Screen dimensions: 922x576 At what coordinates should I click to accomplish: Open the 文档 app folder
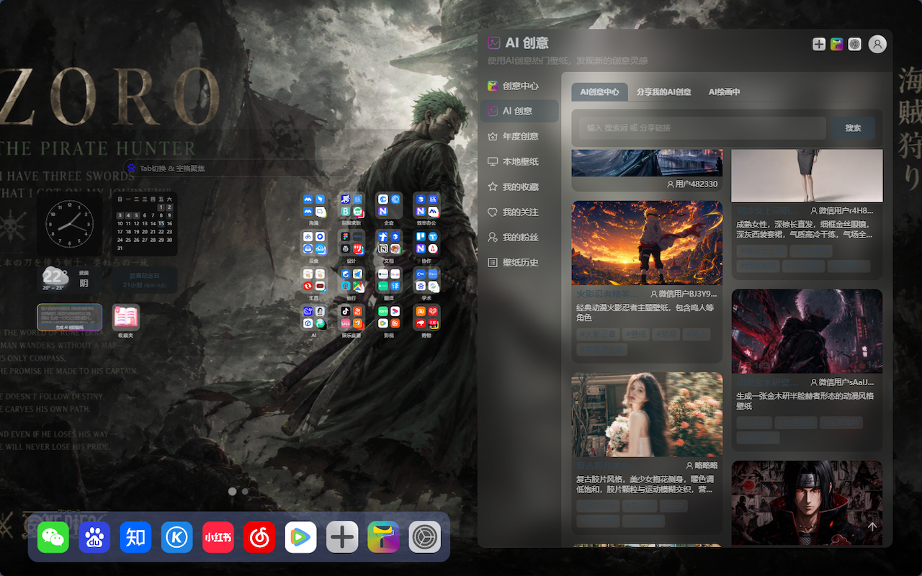[389, 243]
